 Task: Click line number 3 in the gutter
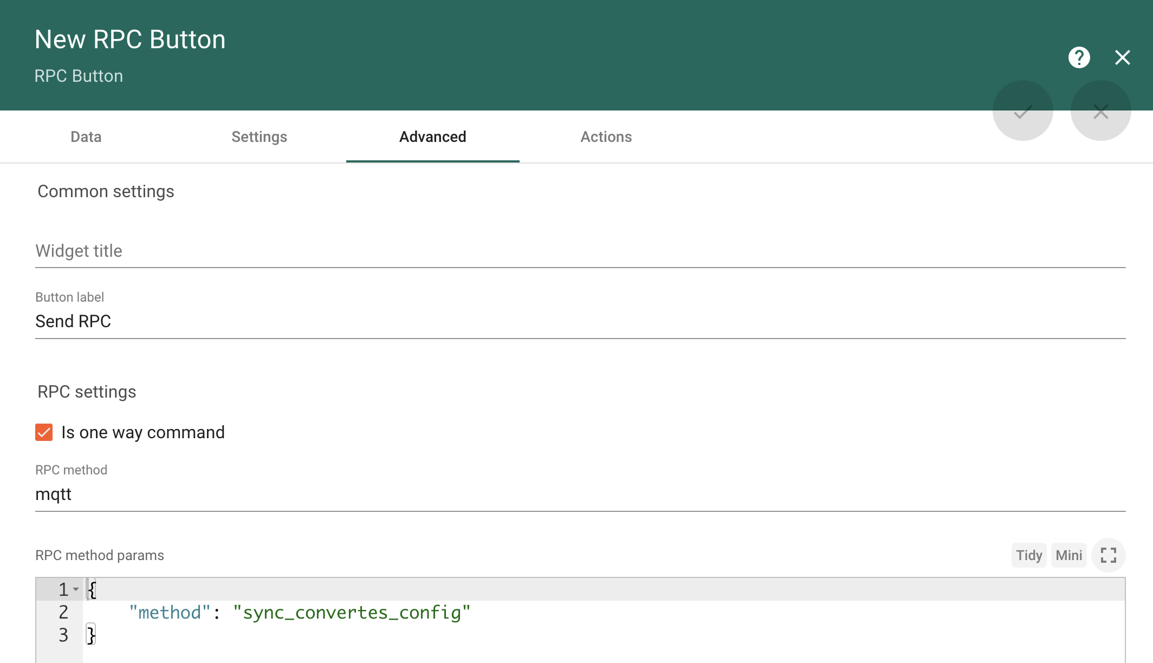(63, 634)
